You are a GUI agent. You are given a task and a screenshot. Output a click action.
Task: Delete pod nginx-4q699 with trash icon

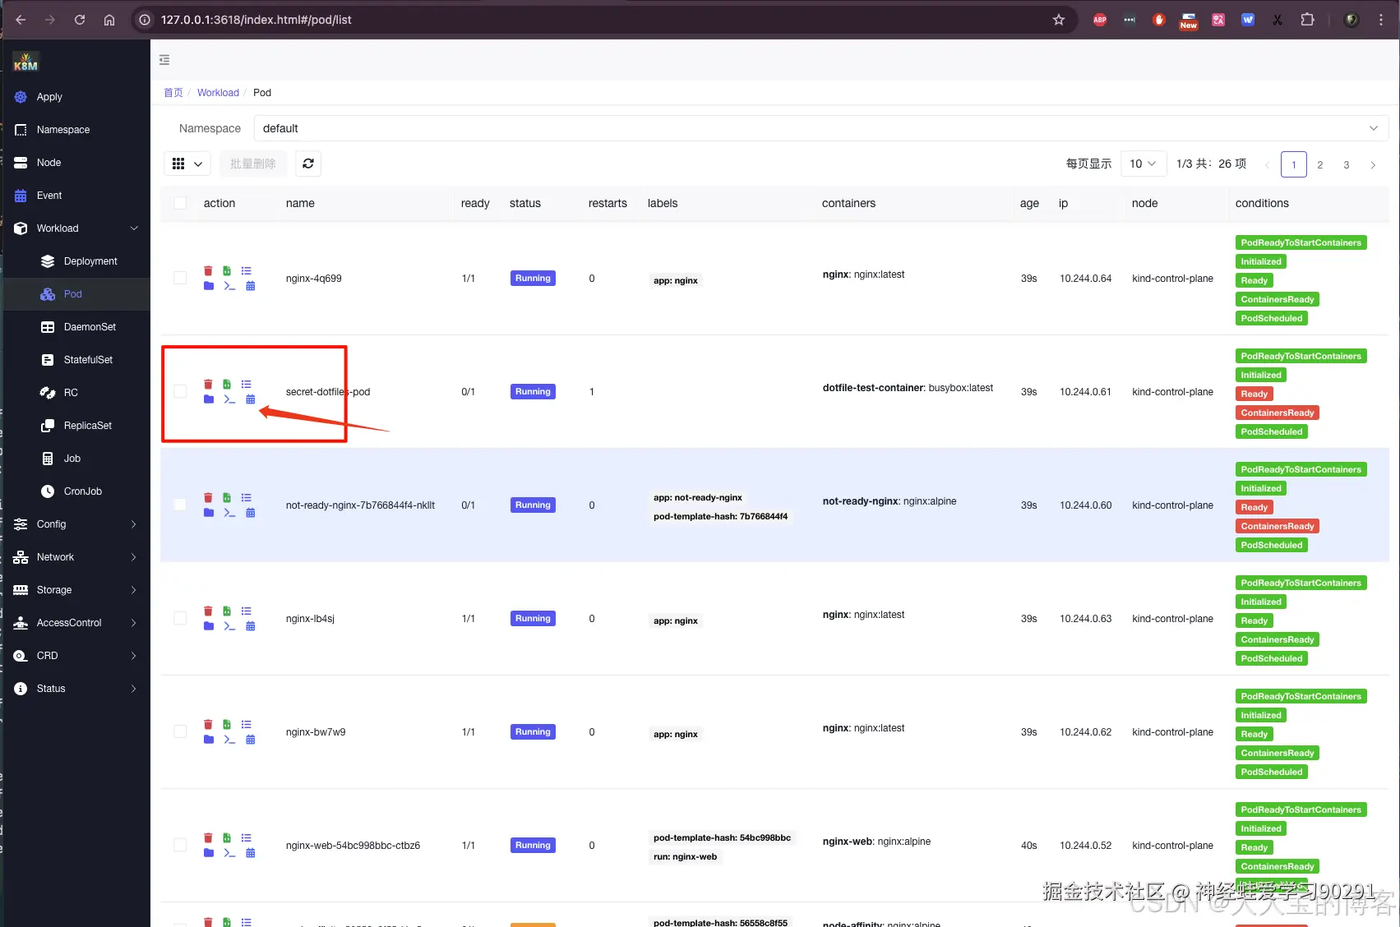coord(208,270)
